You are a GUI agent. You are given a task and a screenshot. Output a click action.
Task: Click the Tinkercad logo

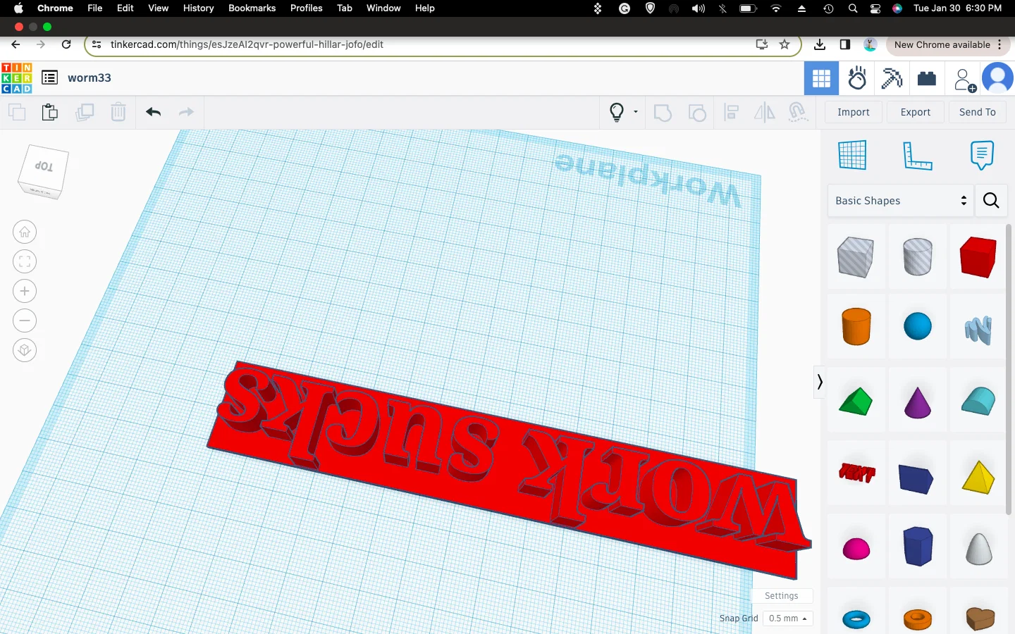click(x=16, y=78)
